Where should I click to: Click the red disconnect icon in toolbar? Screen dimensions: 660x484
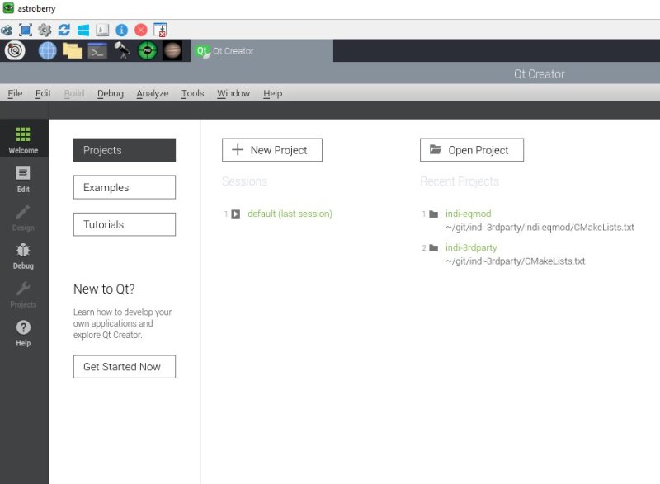141,30
